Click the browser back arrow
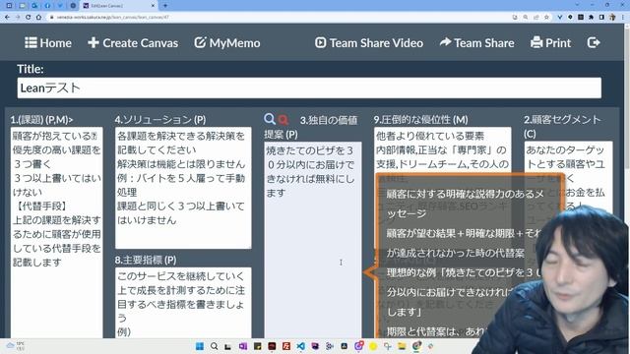The image size is (630, 354). click(7, 18)
